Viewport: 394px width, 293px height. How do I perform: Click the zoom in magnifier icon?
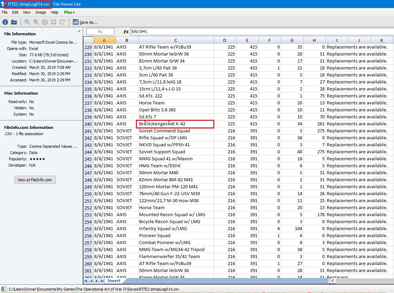[x=36, y=22]
